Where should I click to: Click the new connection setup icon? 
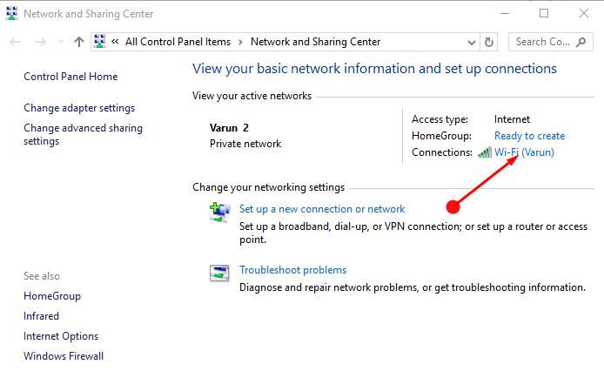(x=220, y=213)
